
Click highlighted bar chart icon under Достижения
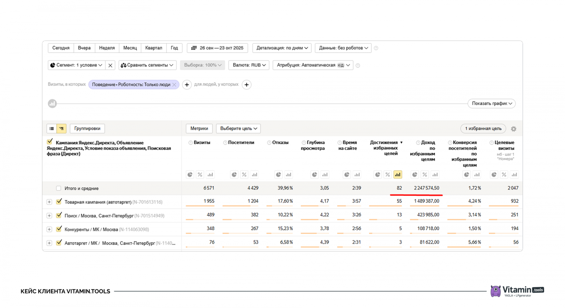398,175
